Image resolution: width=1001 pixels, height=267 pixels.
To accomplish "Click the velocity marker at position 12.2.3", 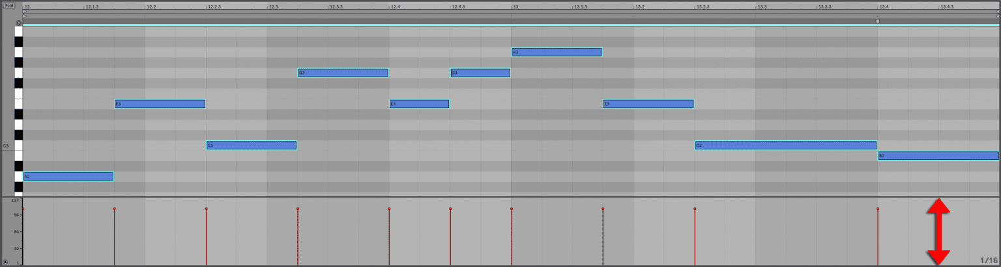I will tap(207, 209).
